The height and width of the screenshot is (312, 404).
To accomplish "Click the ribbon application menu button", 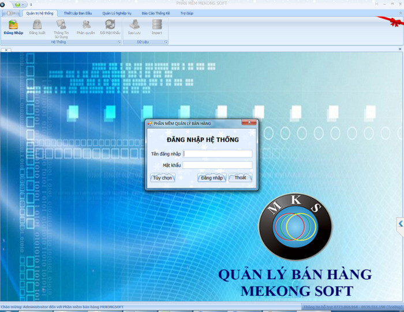I will [11, 13].
